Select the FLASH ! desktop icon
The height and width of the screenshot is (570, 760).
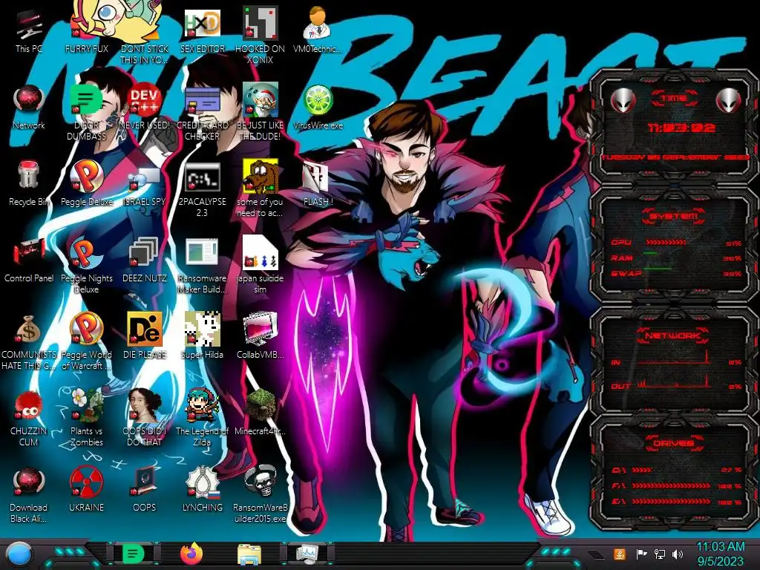coord(318,183)
